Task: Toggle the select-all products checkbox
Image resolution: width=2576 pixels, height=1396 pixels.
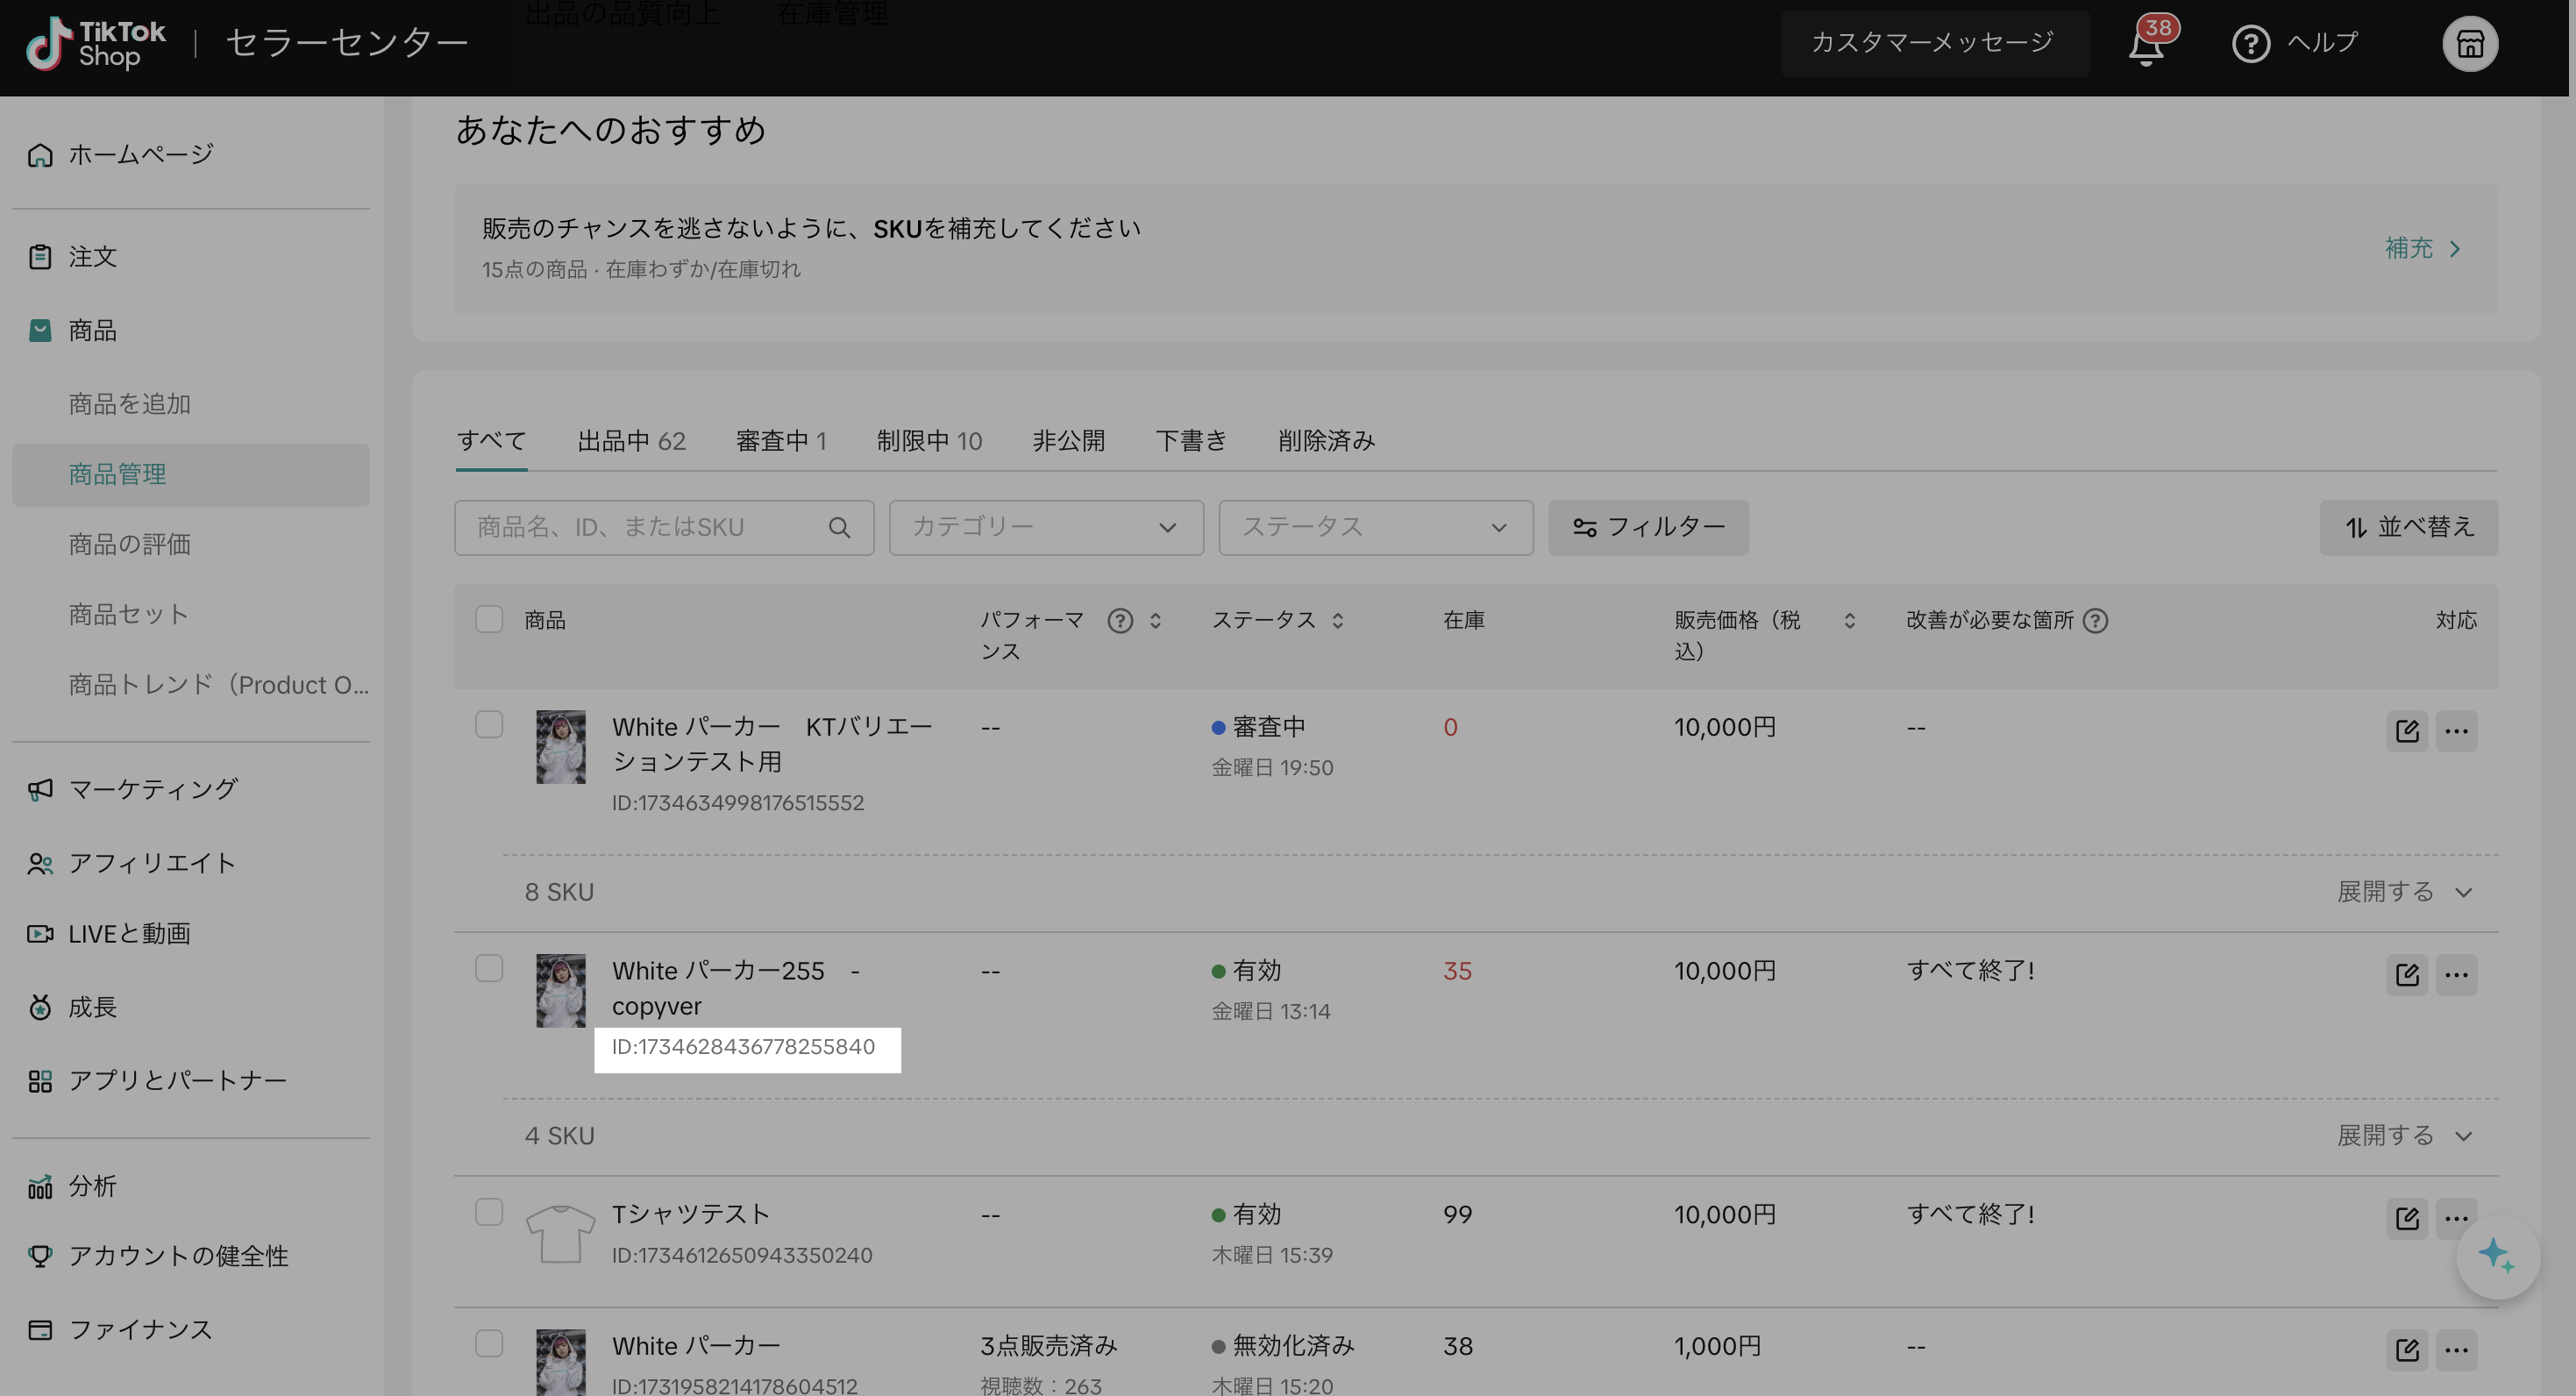Action: 489,620
